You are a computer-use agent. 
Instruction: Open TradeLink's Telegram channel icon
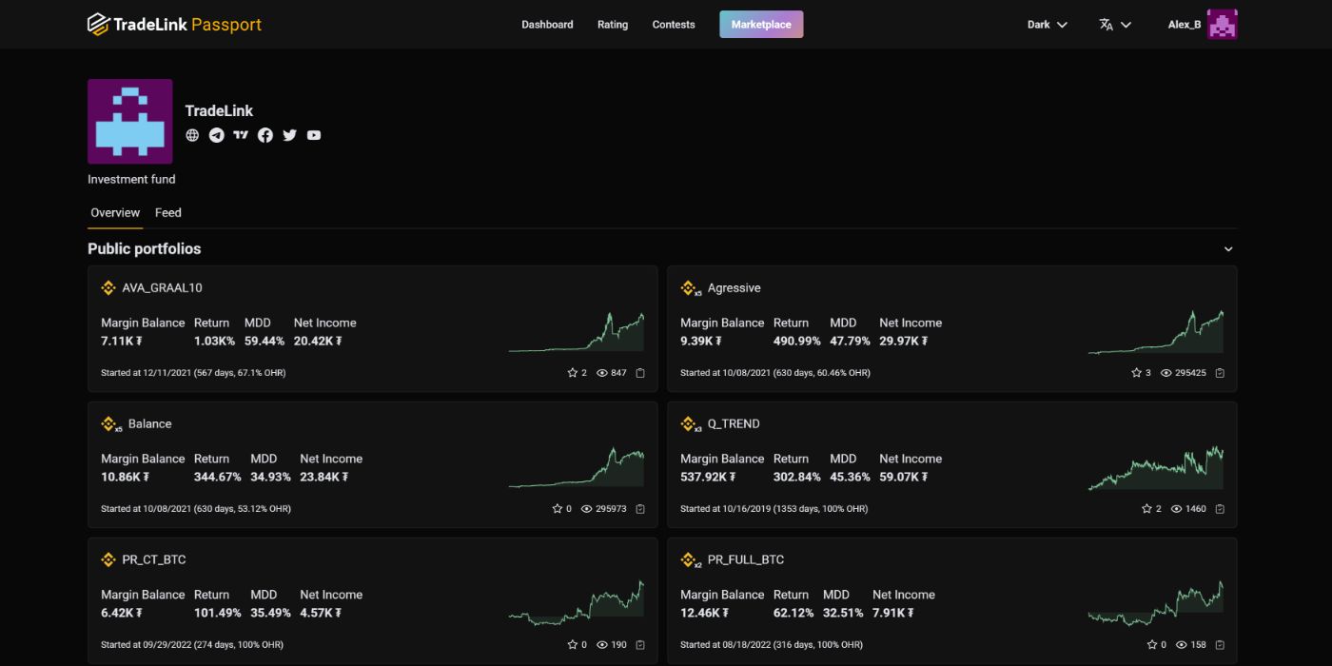216,134
